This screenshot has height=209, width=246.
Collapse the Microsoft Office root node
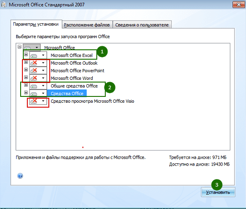[x=19, y=47]
